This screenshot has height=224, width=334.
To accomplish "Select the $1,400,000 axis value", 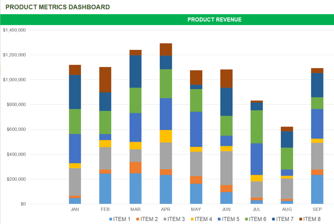I will coord(14,30).
